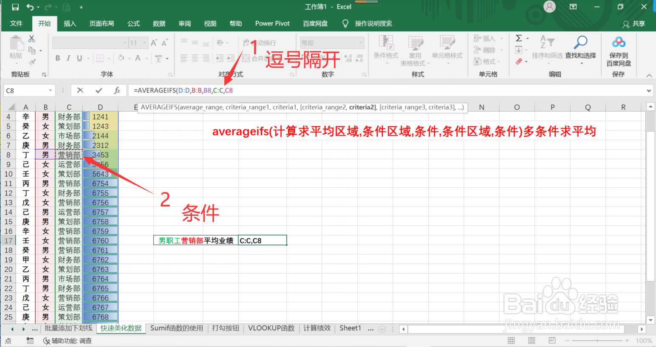Switch to the 数据 Data tab

(x=159, y=23)
